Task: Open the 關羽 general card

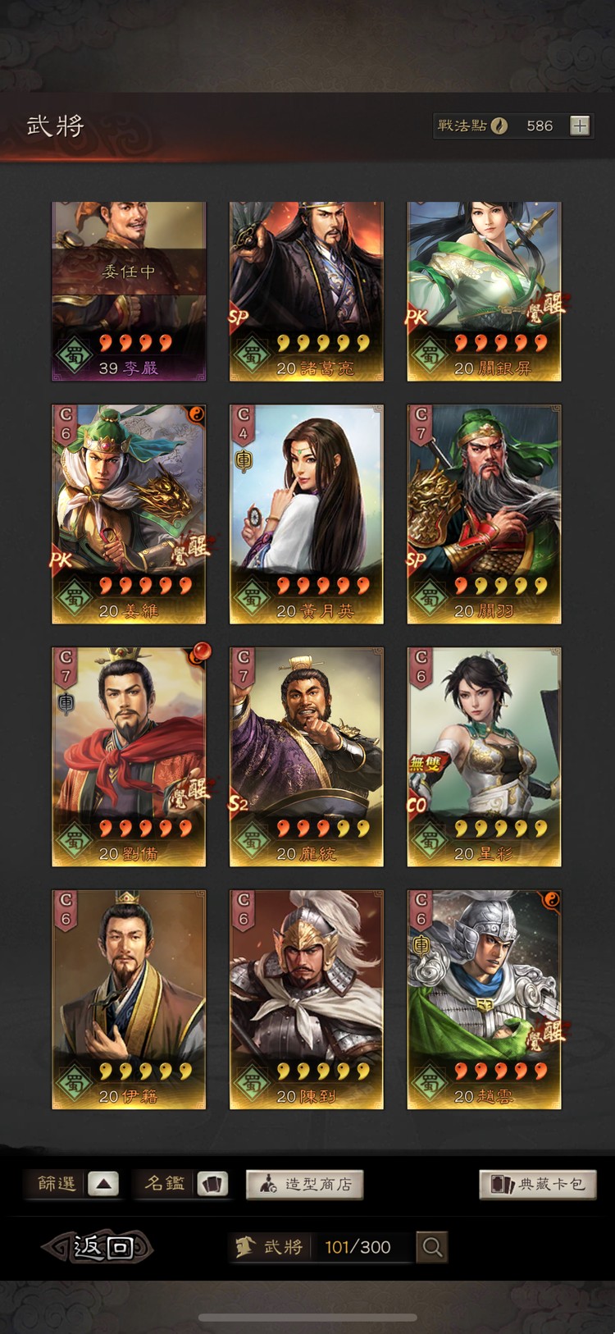Action: click(484, 514)
